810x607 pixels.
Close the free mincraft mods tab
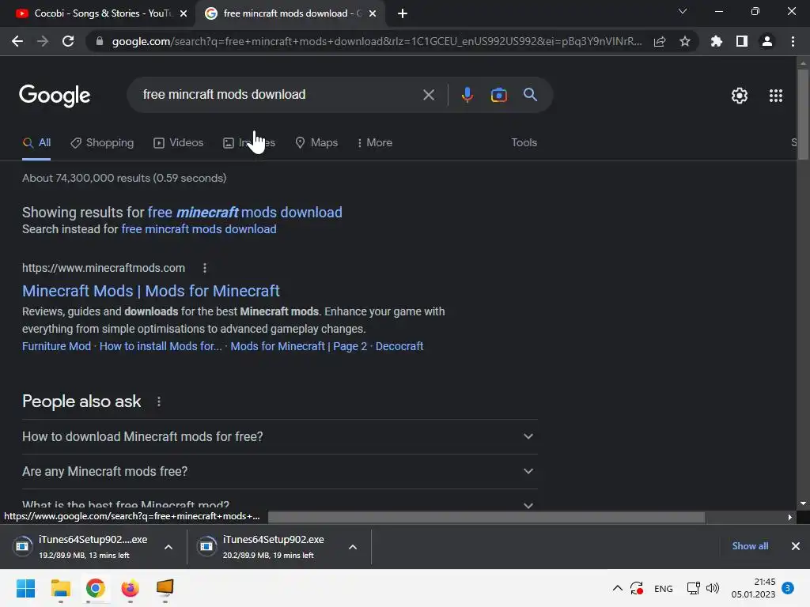click(373, 13)
